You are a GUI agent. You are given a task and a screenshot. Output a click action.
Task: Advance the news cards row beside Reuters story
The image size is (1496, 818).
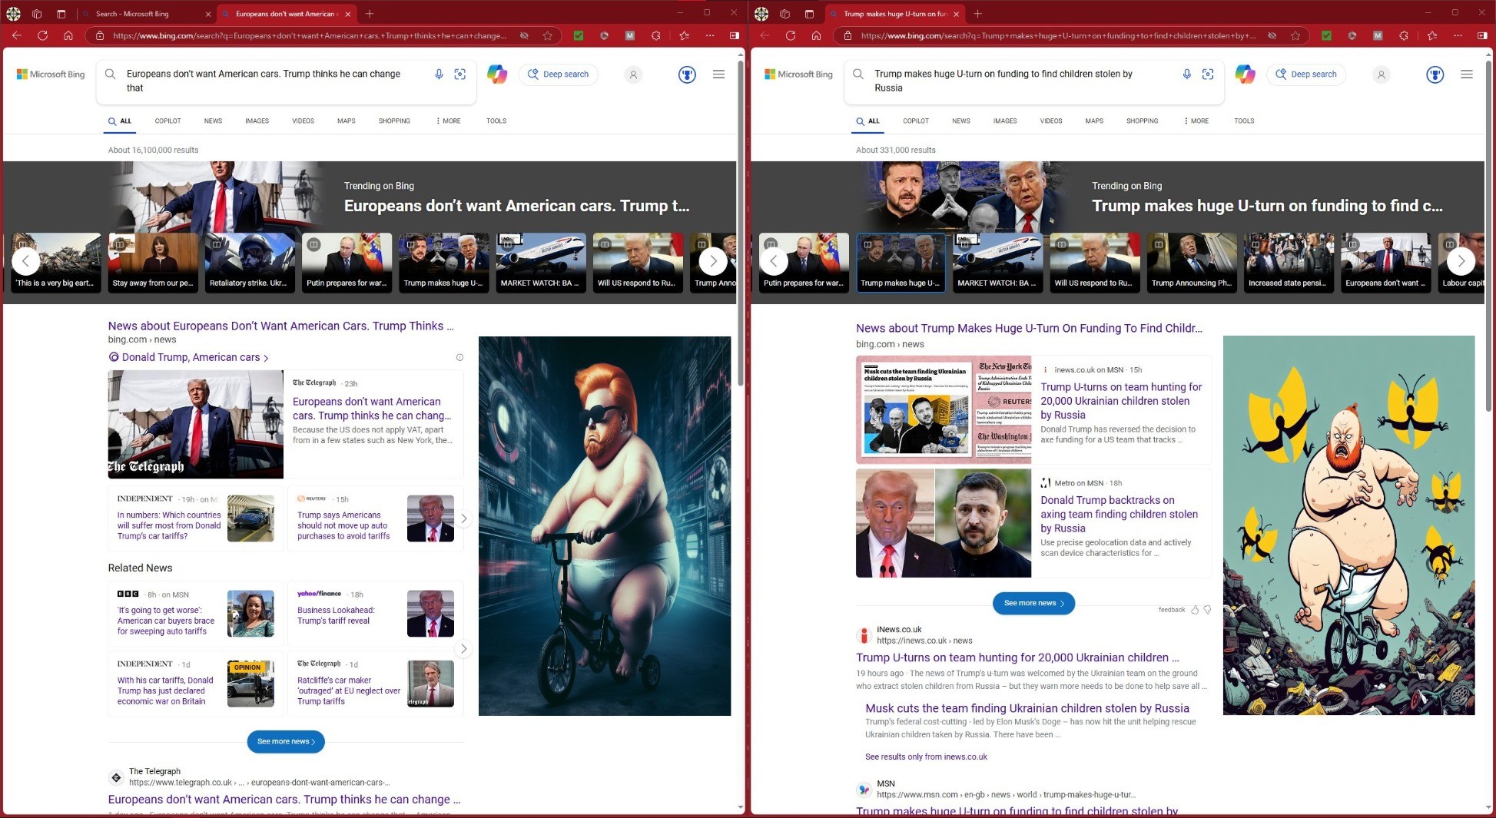(463, 518)
